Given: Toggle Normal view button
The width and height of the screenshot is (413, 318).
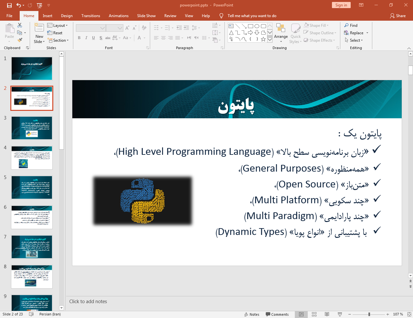Looking at the screenshot, I should 301,314.
